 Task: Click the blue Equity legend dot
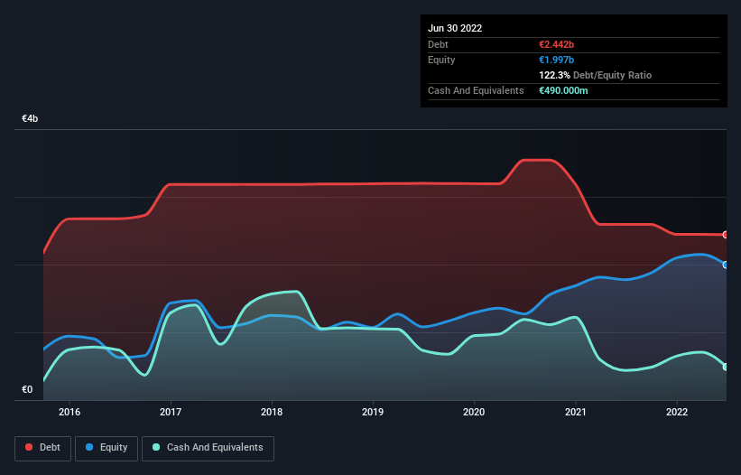(89, 447)
